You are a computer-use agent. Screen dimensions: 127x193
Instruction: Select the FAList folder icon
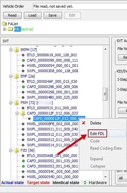click(x=4, y=24)
